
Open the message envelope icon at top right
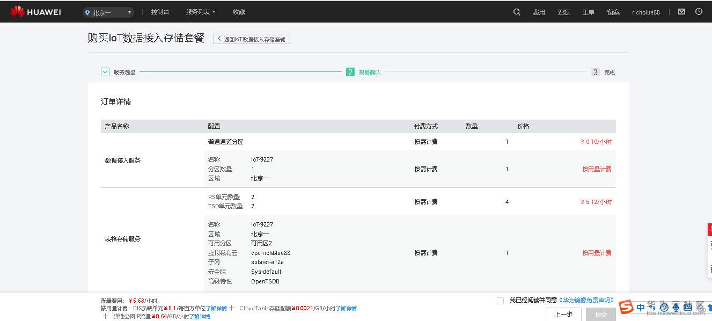tap(681, 11)
